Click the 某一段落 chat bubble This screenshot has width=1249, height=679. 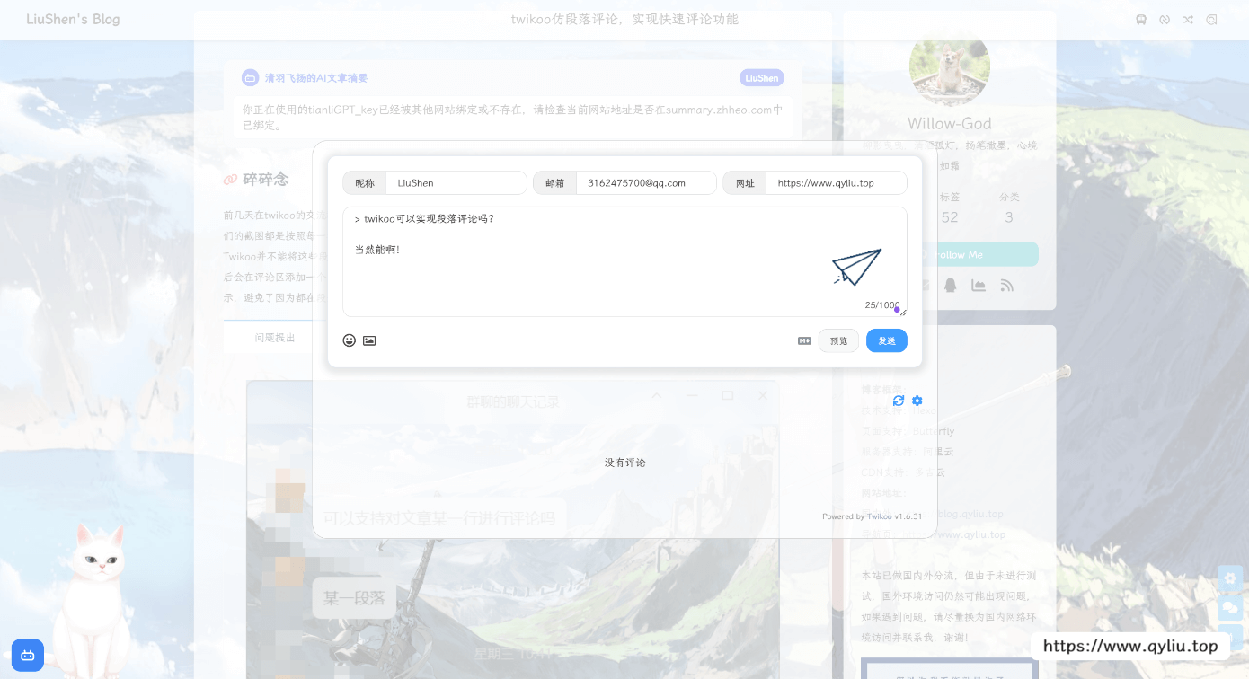pyautogui.click(x=354, y=598)
